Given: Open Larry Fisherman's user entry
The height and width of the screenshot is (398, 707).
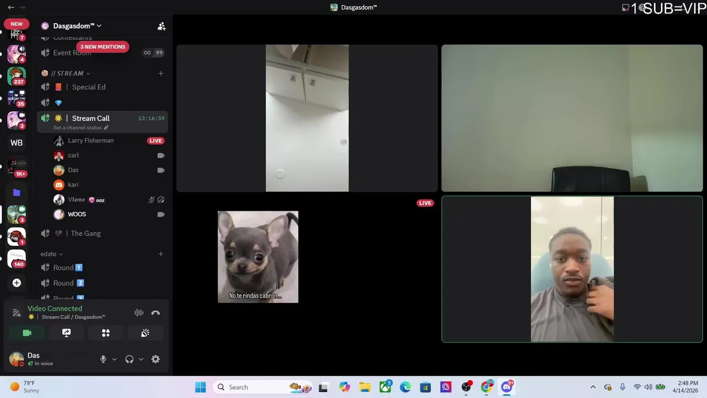Looking at the screenshot, I should click(109, 140).
